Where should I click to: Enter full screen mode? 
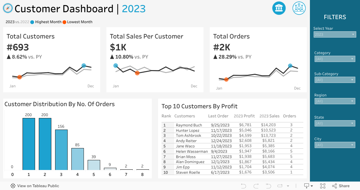click(323, 186)
